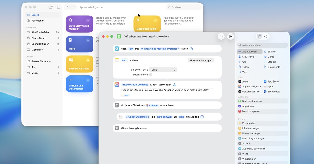Screen dimensions: 314x164
Task: Go forward in the gallery window
Action: (74, 7)
